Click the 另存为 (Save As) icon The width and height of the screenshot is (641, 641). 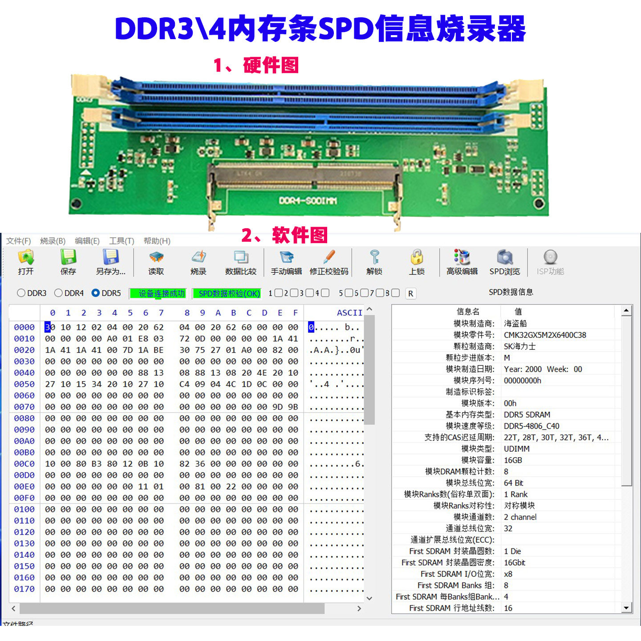pyautogui.click(x=110, y=257)
